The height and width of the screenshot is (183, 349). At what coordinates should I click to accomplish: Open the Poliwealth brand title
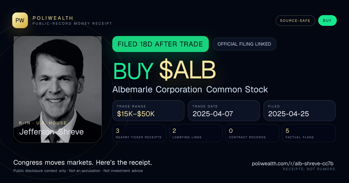pyautogui.click(x=53, y=18)
